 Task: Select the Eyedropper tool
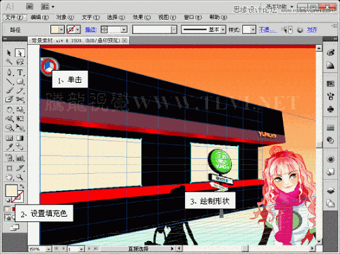point(9,147)
